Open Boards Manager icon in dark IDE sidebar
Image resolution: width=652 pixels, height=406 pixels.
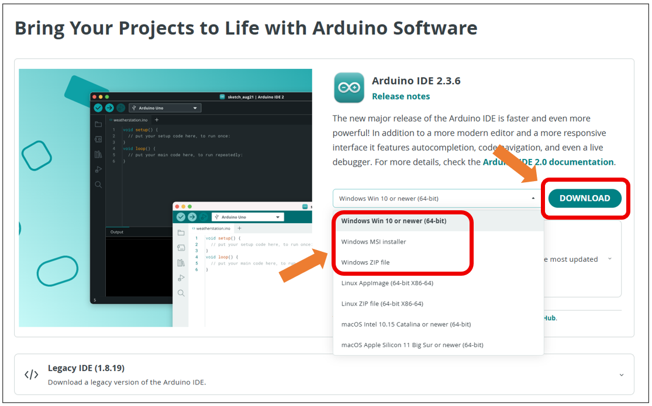tap(98, 139)
